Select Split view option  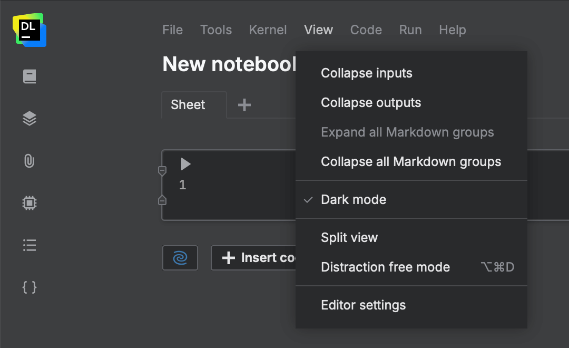point(411,238)
